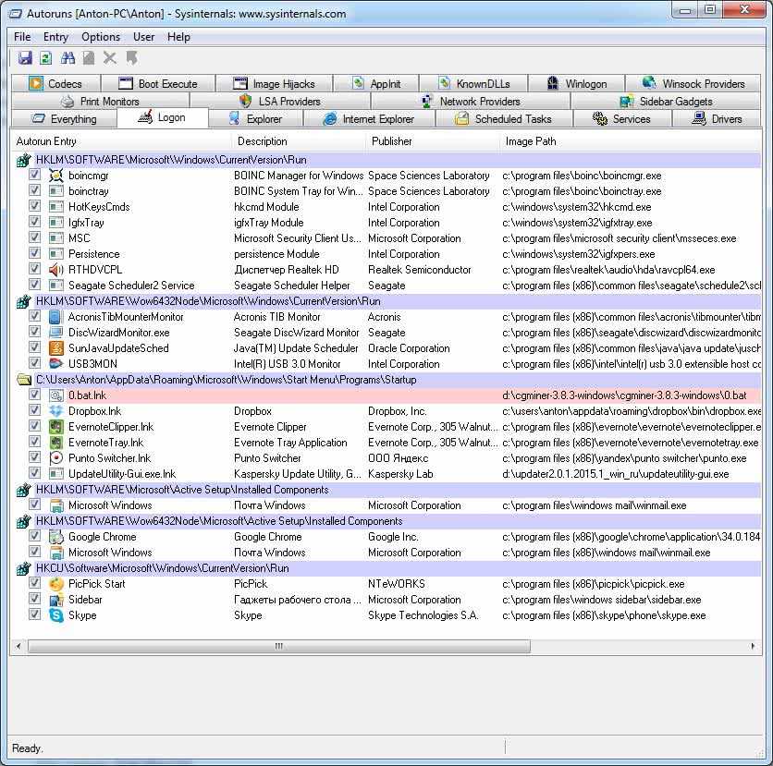Click the Dropbox.lnk entry icon
The width and height of the screenshot is (773, 766).
56,411
